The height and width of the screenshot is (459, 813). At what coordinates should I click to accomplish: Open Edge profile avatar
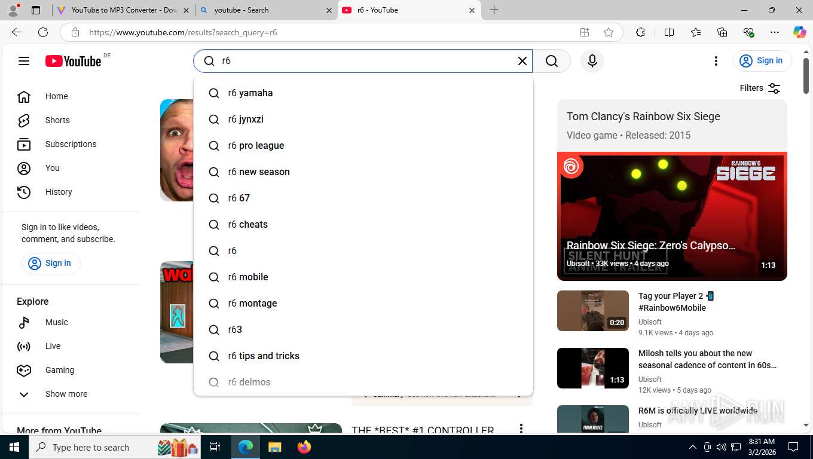point(13,10)
